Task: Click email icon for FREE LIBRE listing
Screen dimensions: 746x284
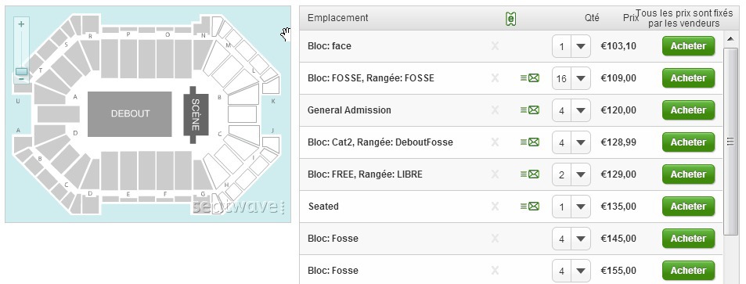Action: (x=530, y=174)
